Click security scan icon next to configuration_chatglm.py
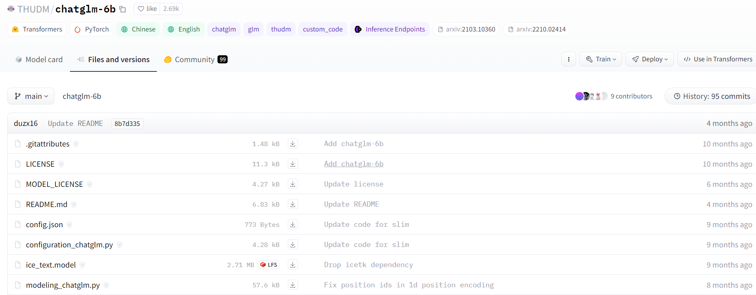Image resolution: width=756 pixels, height=295 pixels. [120, 245]
